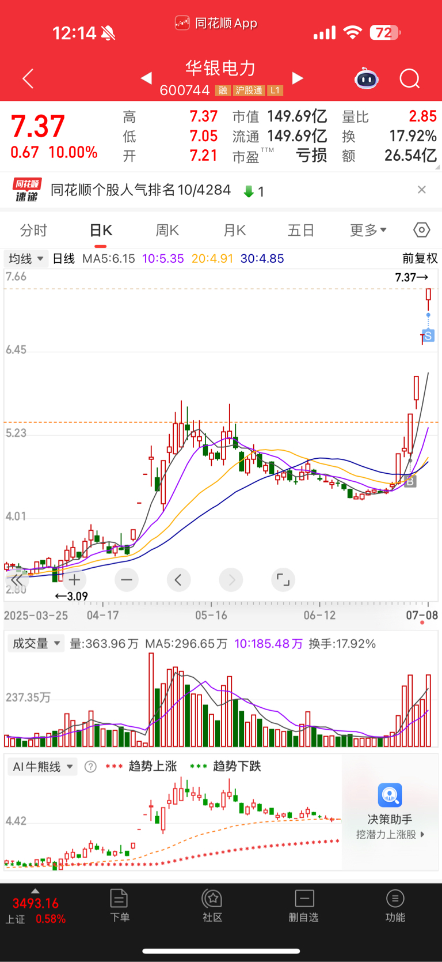
Task: Tap the 沪股通 badge
Action: pos(249,90)
